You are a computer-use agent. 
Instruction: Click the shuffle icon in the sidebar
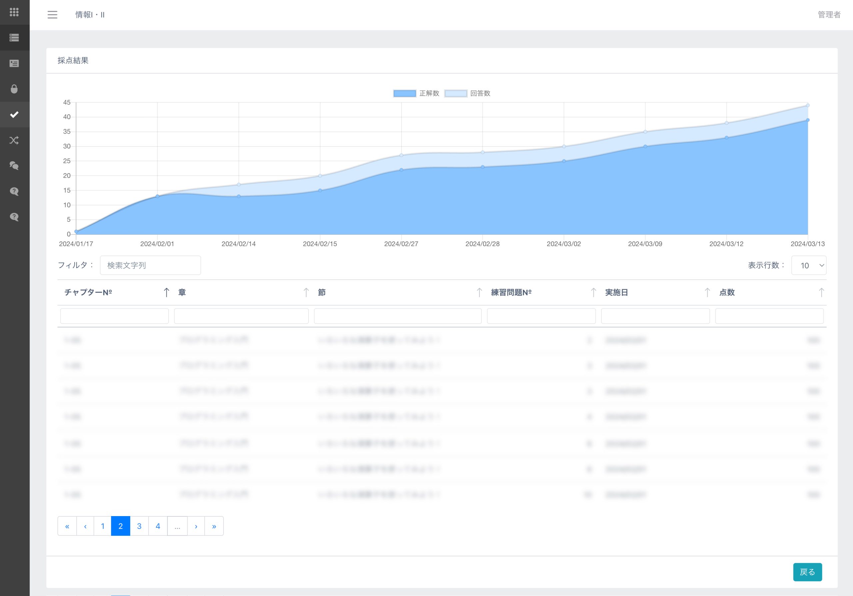pos(14,141)
